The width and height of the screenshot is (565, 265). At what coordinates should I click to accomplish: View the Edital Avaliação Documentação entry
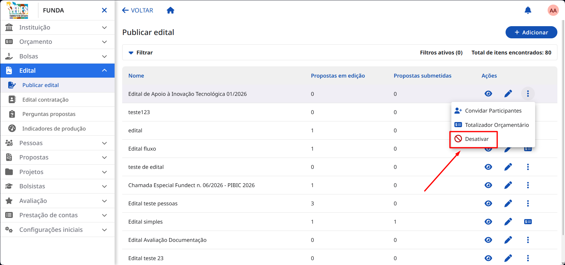[488, 240]
